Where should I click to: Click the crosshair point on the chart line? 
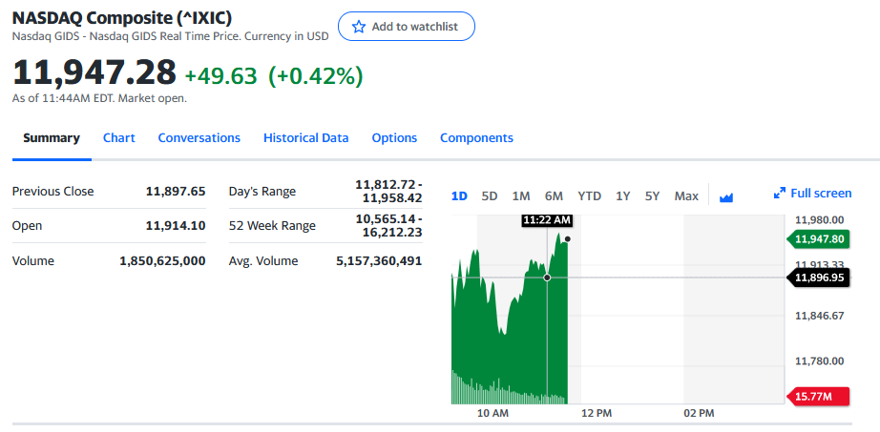[547, 278]
